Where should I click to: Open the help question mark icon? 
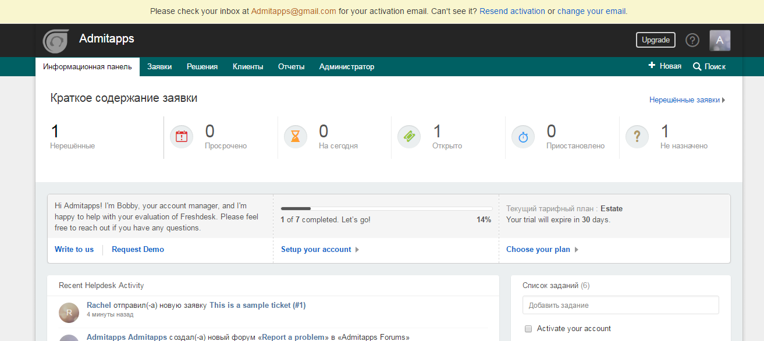click(692, 40)
